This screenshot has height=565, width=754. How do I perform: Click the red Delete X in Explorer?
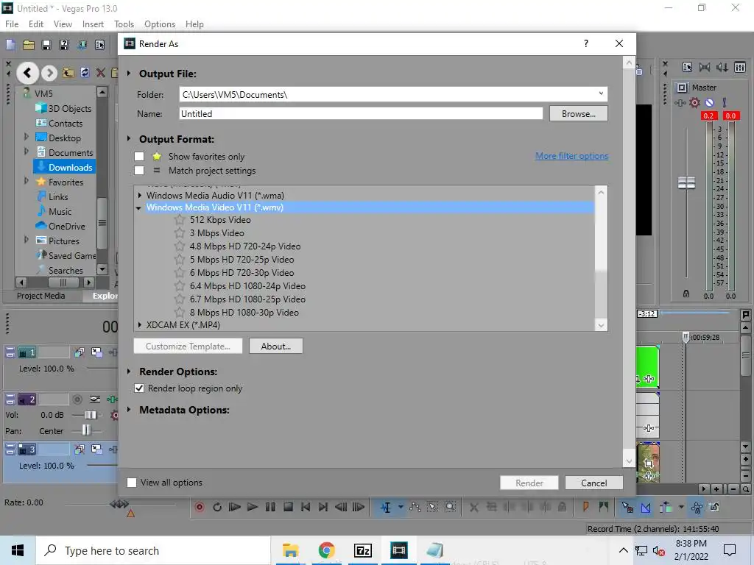[x=100, y=73]
